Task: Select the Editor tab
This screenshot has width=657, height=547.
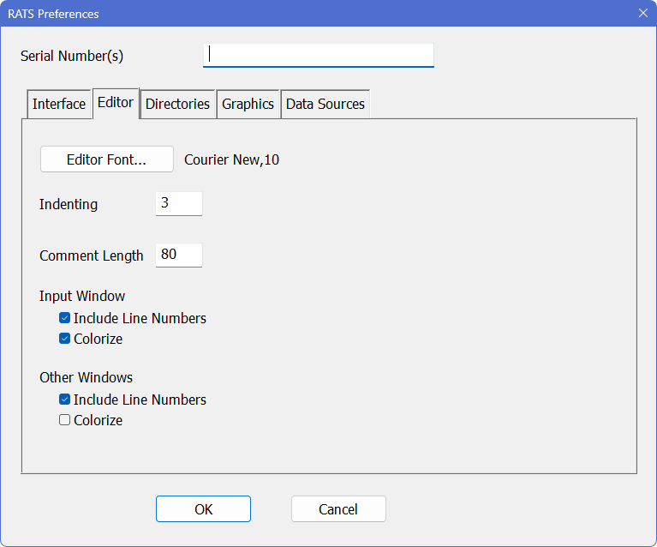Action: [116, 103]
